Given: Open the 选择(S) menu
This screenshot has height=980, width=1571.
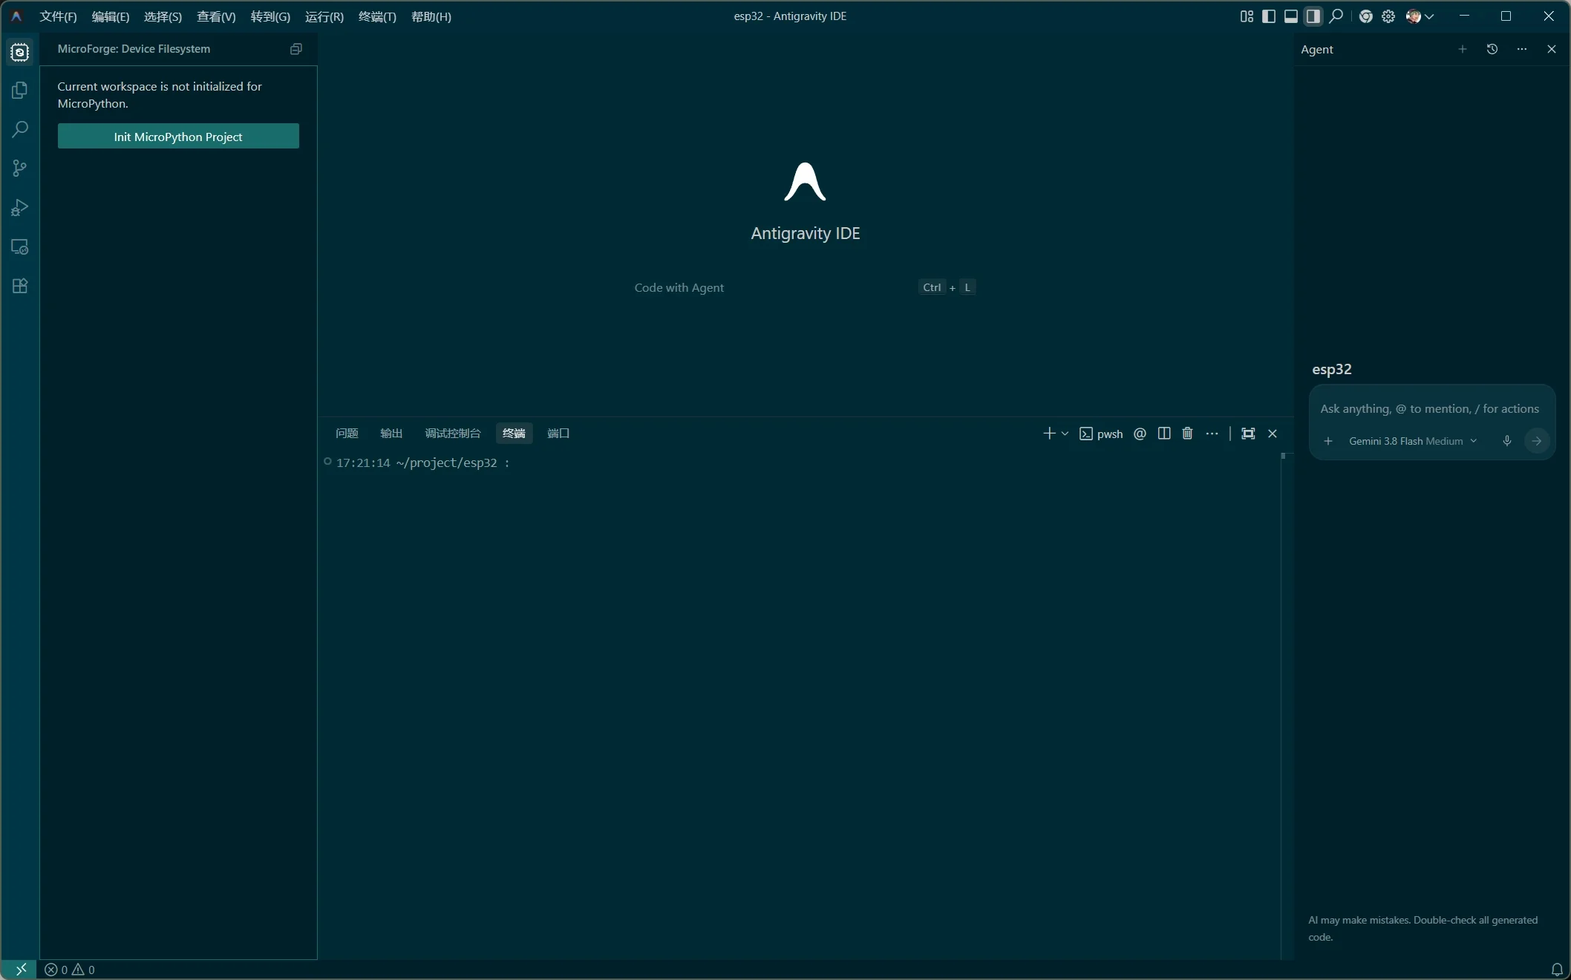Looking at the screenshot, I should 163,16.
